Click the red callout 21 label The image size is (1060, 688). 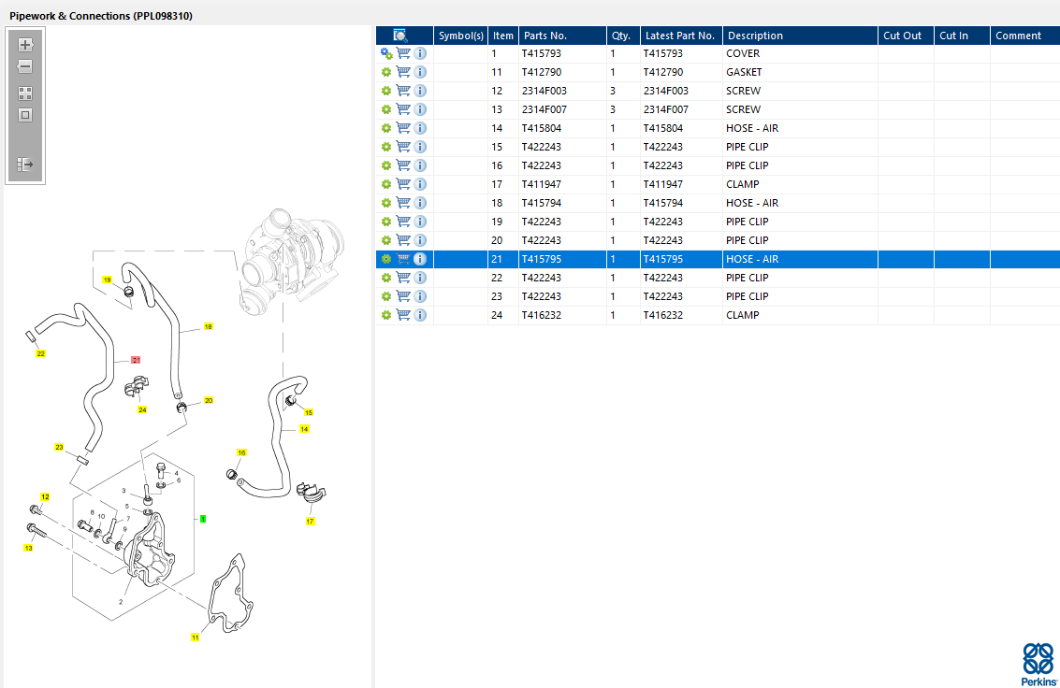pyautogui.click(x=136, y=361)
